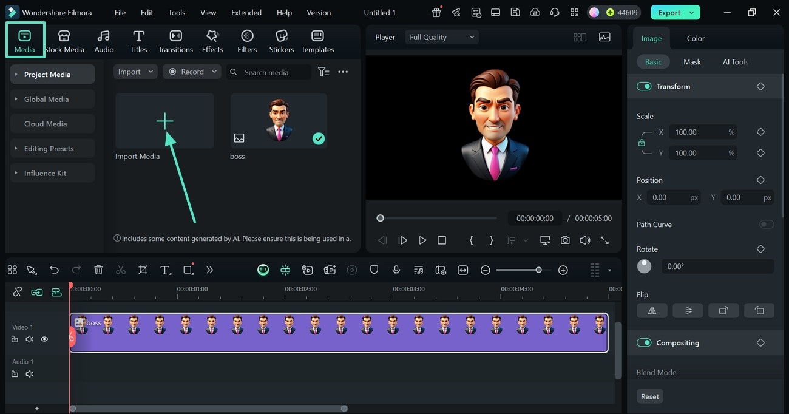
Task: Toggle the Path Curve switch
Action: (x=767, y=224)
